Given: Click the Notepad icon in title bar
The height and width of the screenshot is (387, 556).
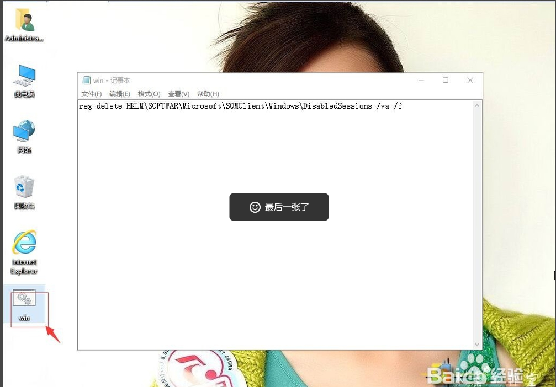Looking at the screenshot, I should [x=86, y=80].
